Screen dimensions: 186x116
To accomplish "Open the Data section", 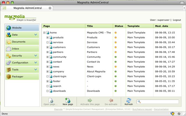I will pyautogui.click(x=22, y=35).
